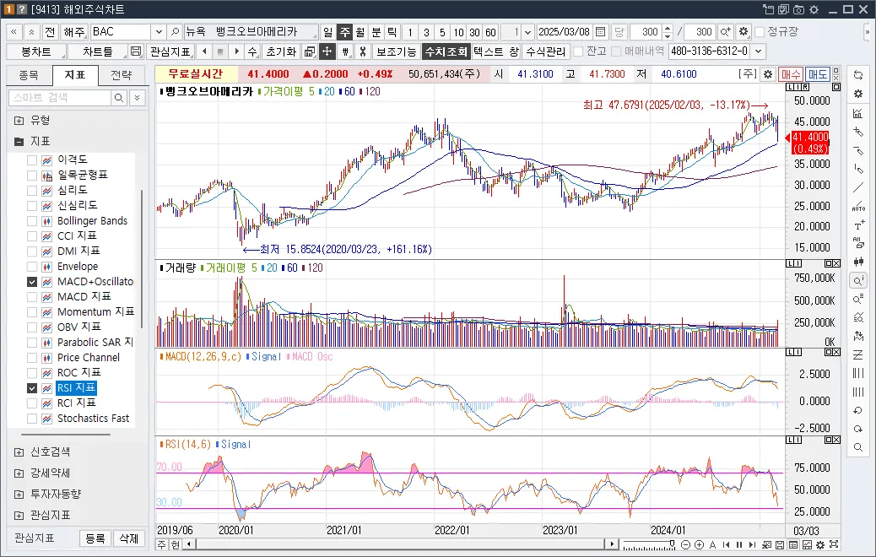
Task: Click the 매수 buy button
Action: click(791, 74)
